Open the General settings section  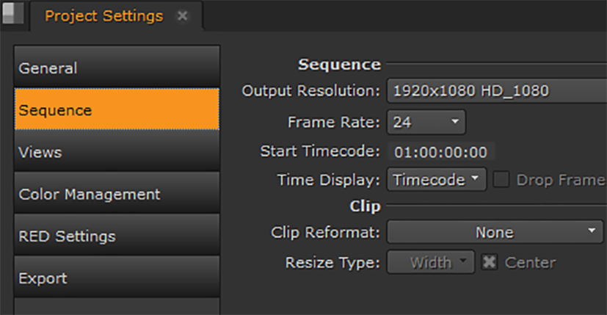coord(116,68)
